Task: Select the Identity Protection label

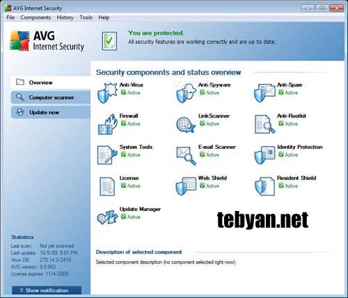Action: coord(300,147)
